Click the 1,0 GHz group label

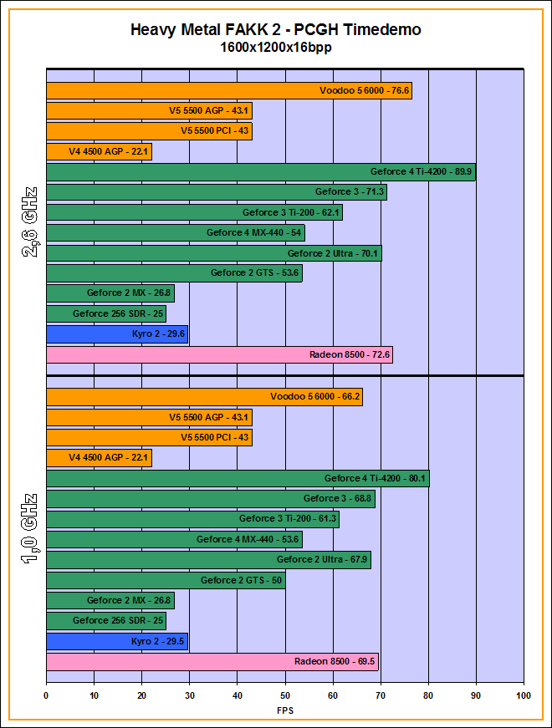coord(28,530)
